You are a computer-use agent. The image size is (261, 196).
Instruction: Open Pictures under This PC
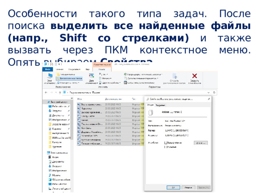pos(58,171)
